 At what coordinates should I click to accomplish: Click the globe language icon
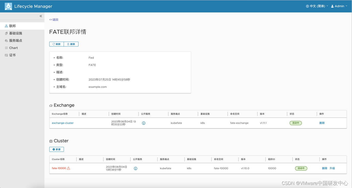point(307,6)
